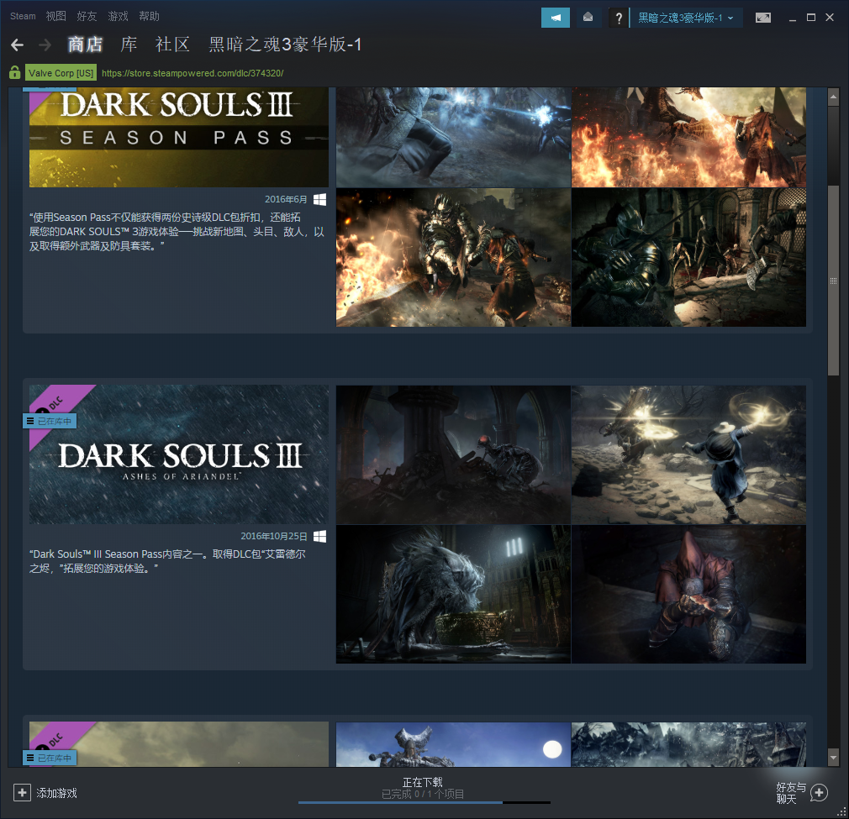Screen dimensions: 849x819
Task: Switch to the 社区 tab
Action: click(172, 45)
